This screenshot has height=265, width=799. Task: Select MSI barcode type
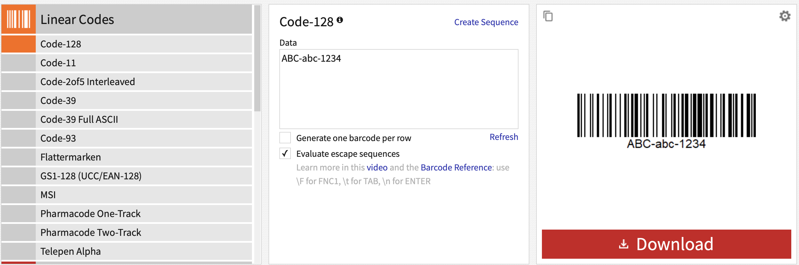click(127, 195)
